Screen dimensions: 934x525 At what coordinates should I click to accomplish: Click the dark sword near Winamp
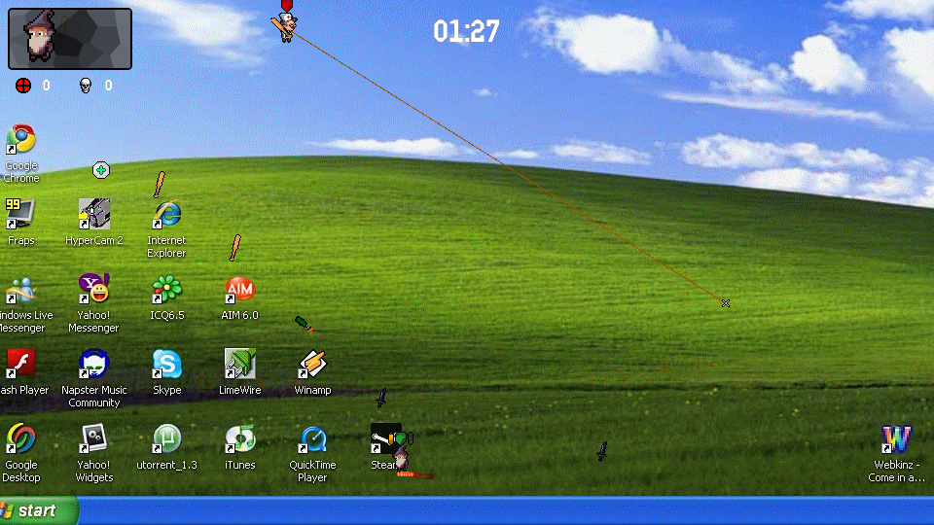point(381,398)
